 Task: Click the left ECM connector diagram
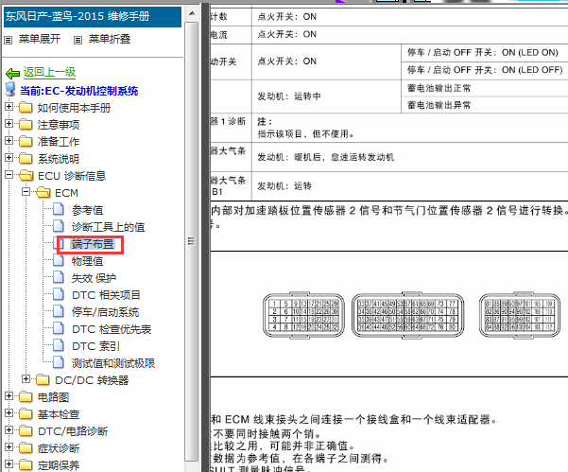303,315
